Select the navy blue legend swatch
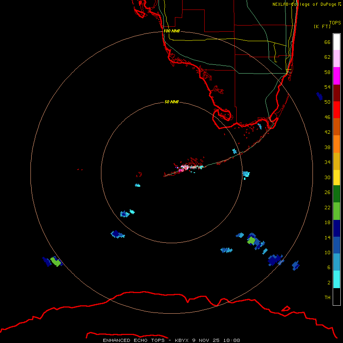This screenshot has height=343, width=343. [x=337, y=228]
